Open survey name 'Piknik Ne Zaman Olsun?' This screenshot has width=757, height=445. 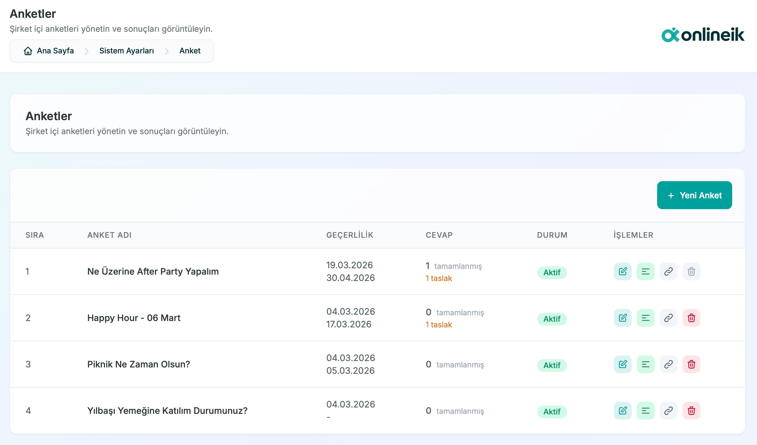[138, 364]
